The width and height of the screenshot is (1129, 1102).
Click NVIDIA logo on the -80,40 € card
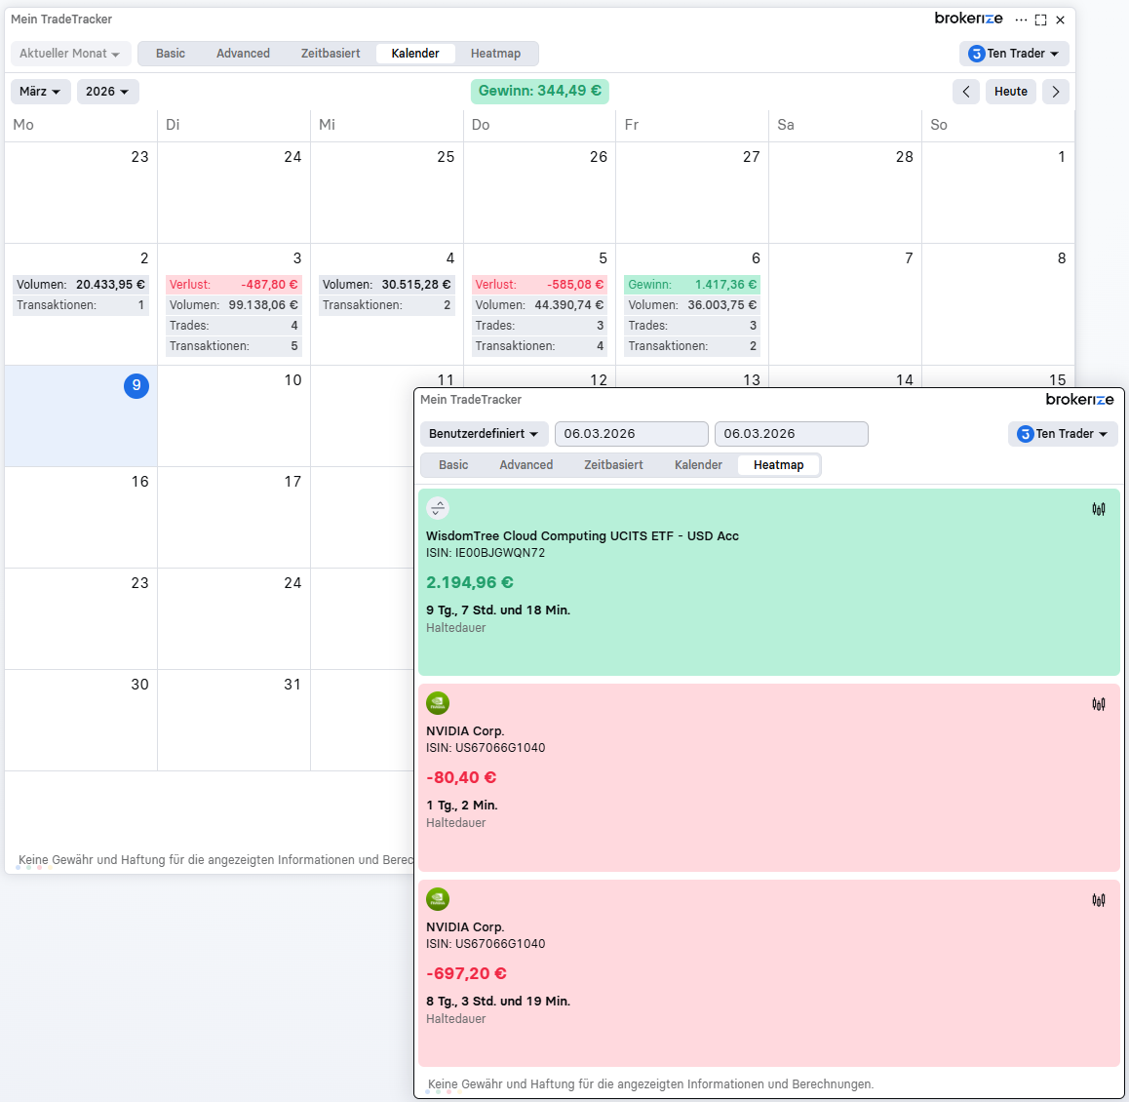[438, 703]
